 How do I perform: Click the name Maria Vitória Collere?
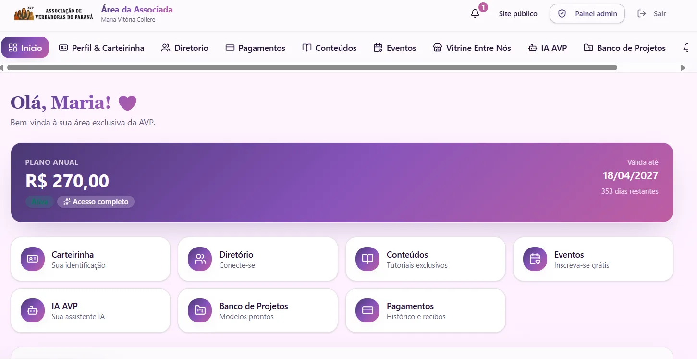tap(128, 20)
